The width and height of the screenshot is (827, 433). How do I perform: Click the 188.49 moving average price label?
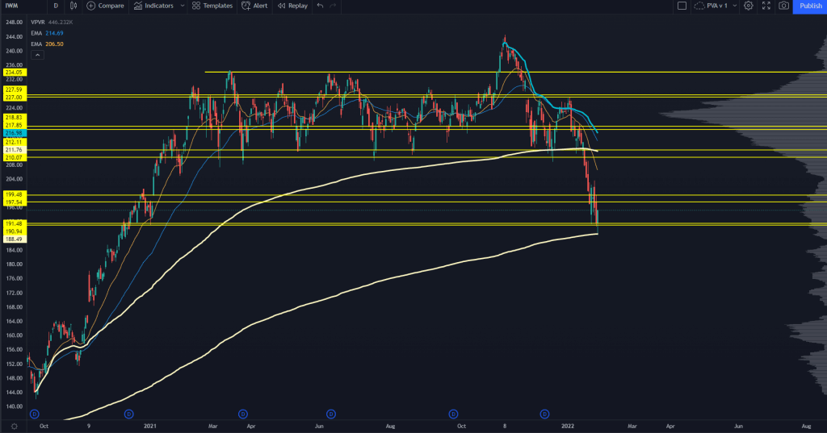[x=15, y=239]
